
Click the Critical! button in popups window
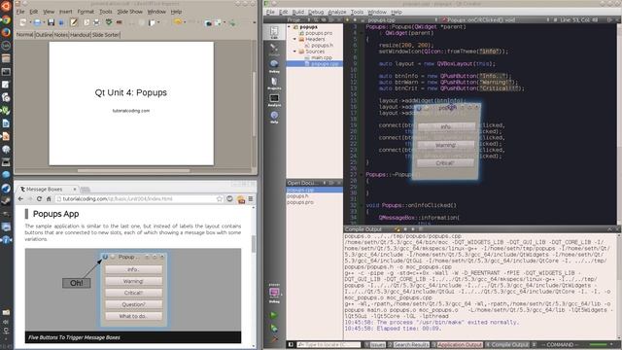click(446, 163)
